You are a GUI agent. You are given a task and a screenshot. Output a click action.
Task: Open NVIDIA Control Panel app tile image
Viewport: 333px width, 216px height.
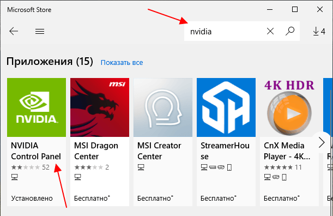37,107
